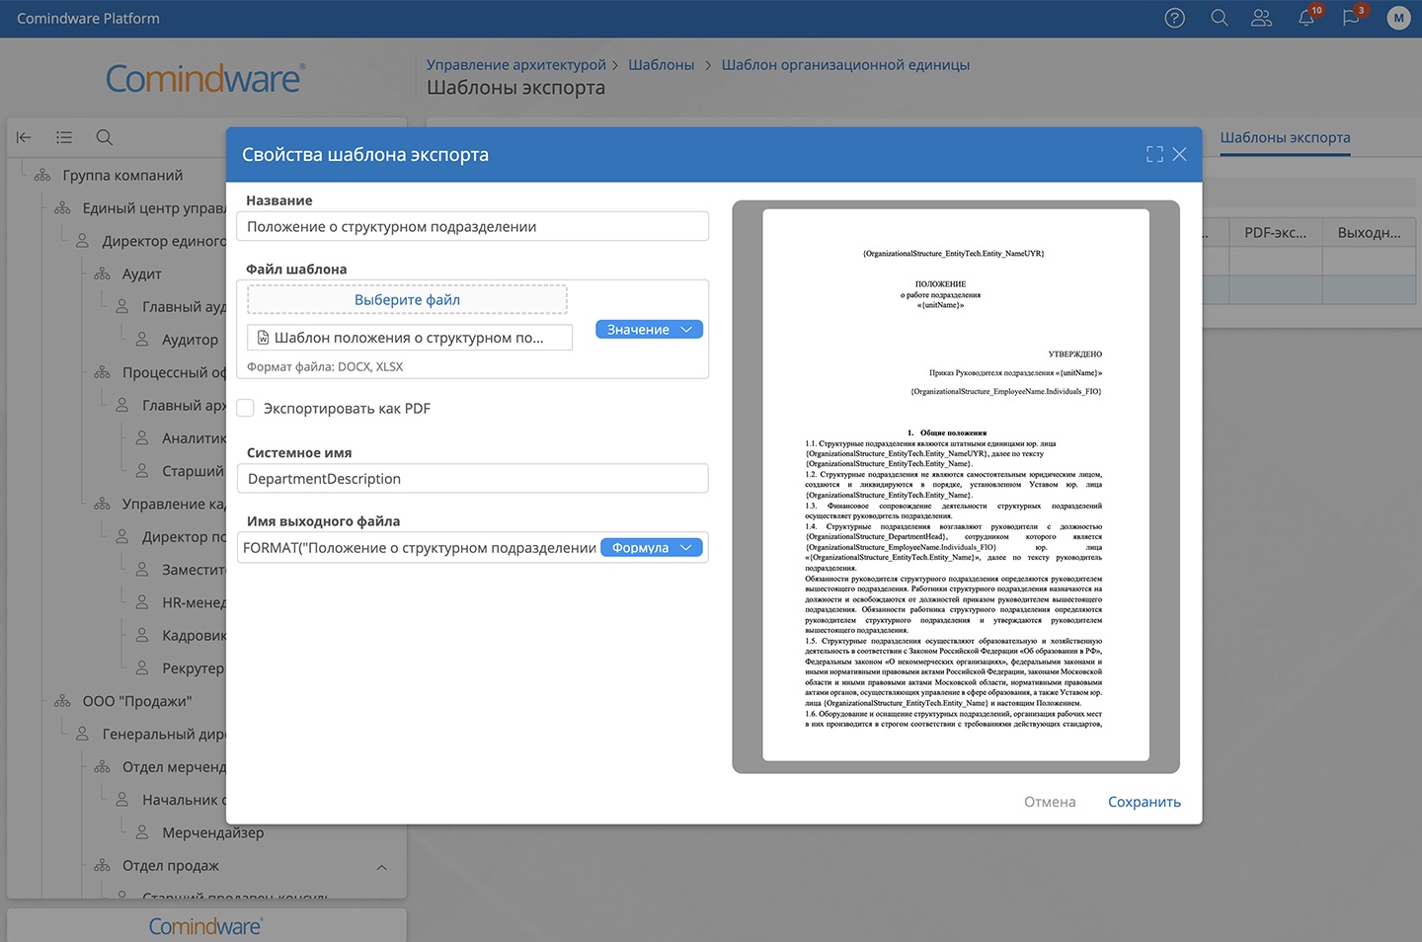
Task: Click the list view icon in sidebar
Action: [x=64, y=137]
